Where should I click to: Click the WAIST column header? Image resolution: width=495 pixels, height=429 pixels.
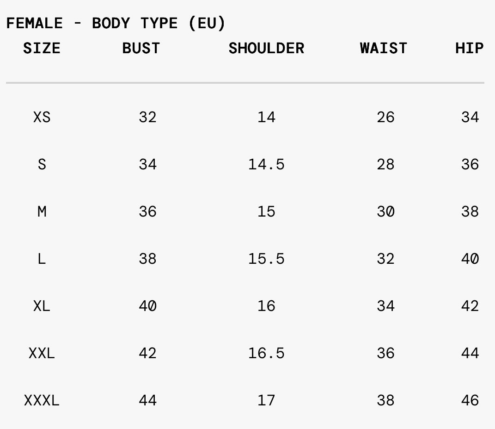pos(383,48)
